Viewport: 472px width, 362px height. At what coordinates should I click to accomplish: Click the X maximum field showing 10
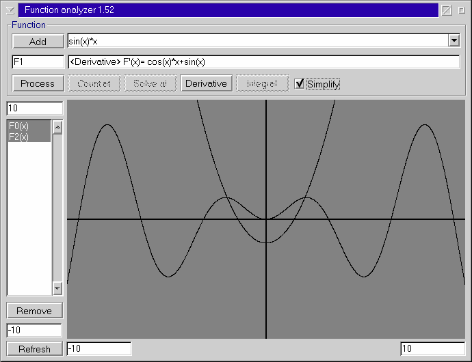tap(432, 349)
